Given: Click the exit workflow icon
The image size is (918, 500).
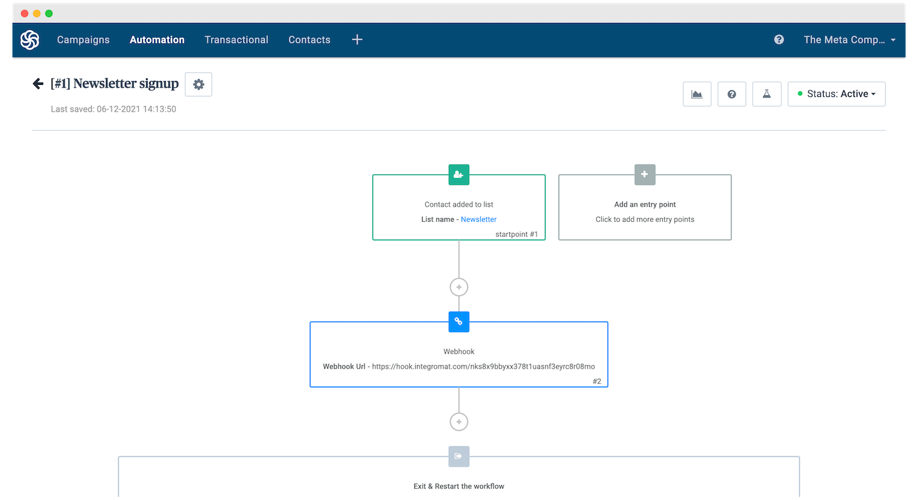Looking at the screenshot, I should tap(459, 456).
